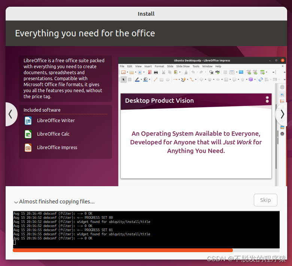Click the Display Grid dots icon
Viewport: 292px width, 266px height.
tap(225, 72)
